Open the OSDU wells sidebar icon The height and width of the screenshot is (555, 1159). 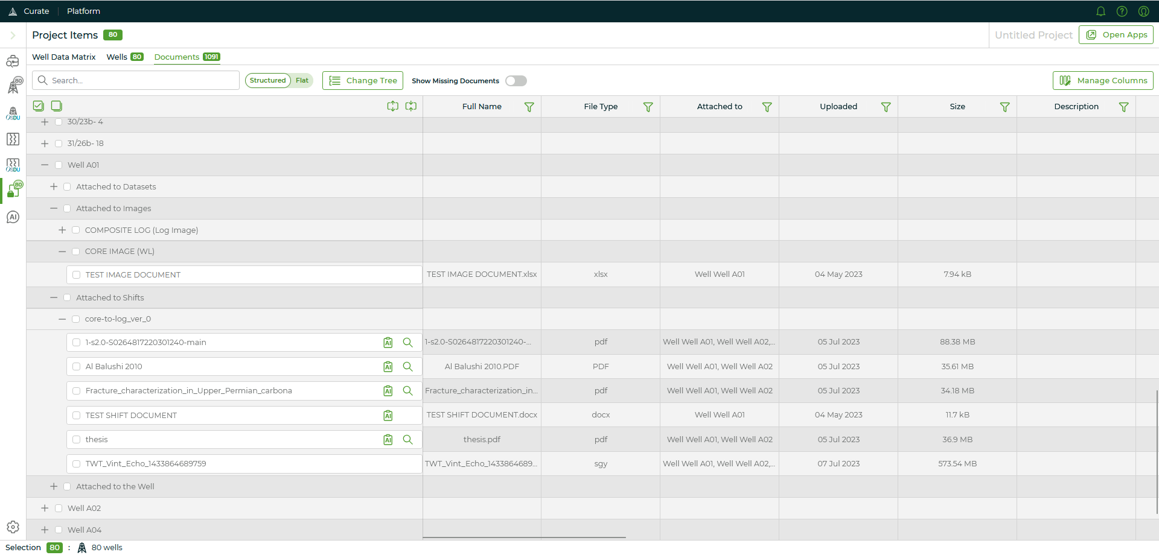[x=13, y=113]
